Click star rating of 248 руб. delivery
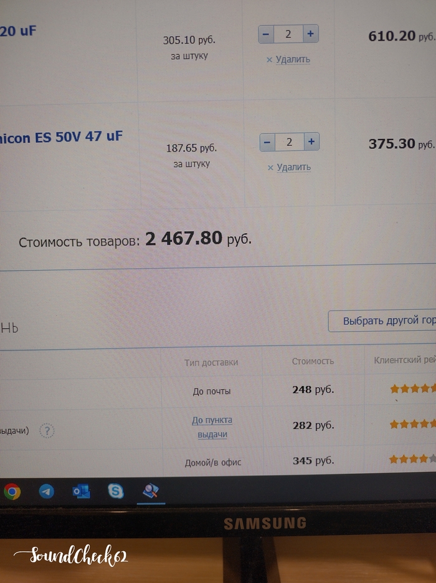This screenshot has height=583, width=436. (x=412, y=389)
